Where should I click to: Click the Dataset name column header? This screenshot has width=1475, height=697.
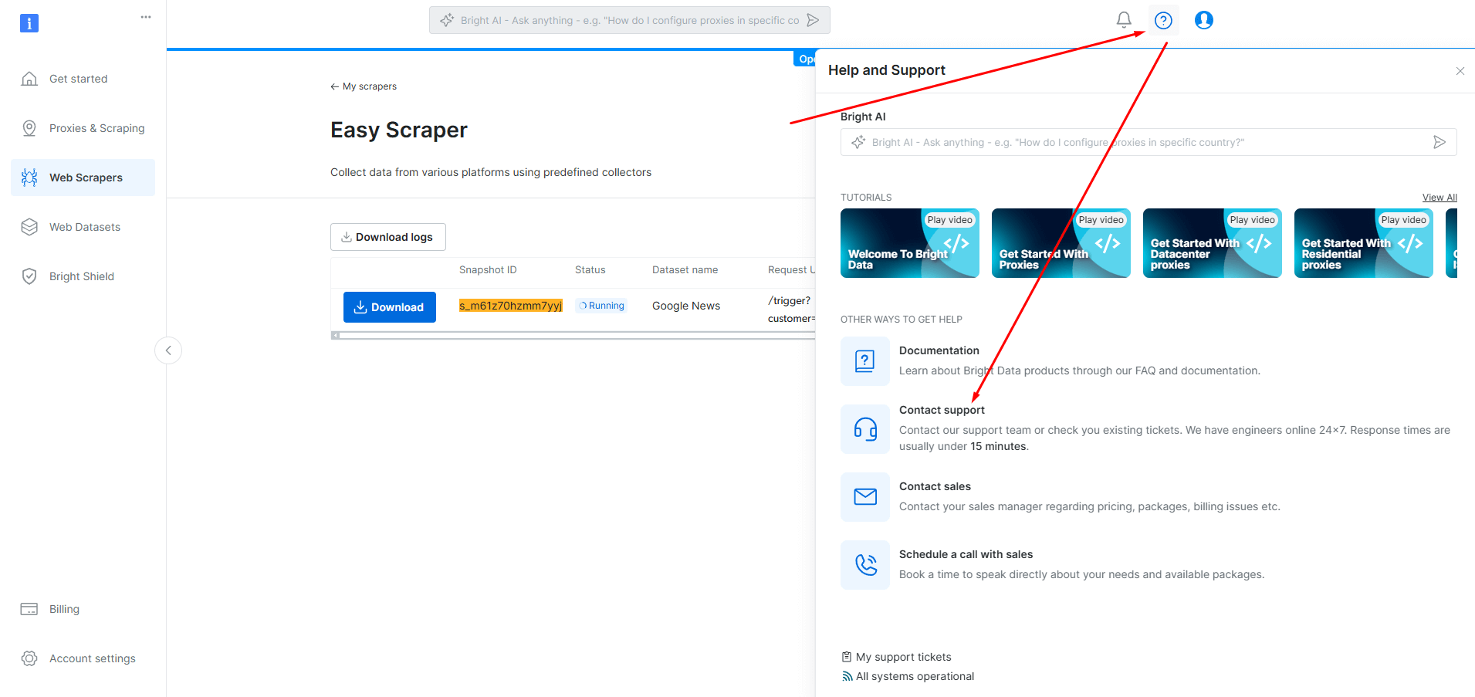point(685,270)
